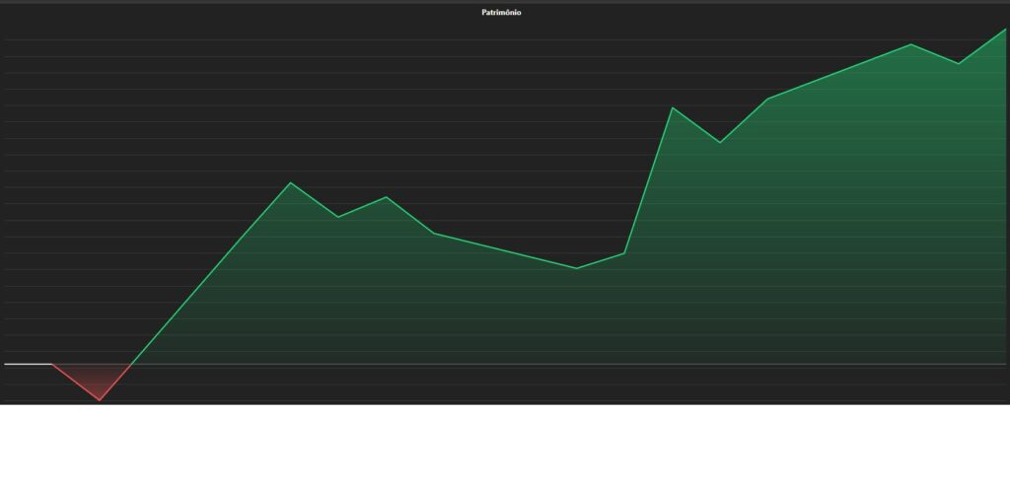
Task: Select the second smaller peak before the long decline
Action: [x=386, y=197]
